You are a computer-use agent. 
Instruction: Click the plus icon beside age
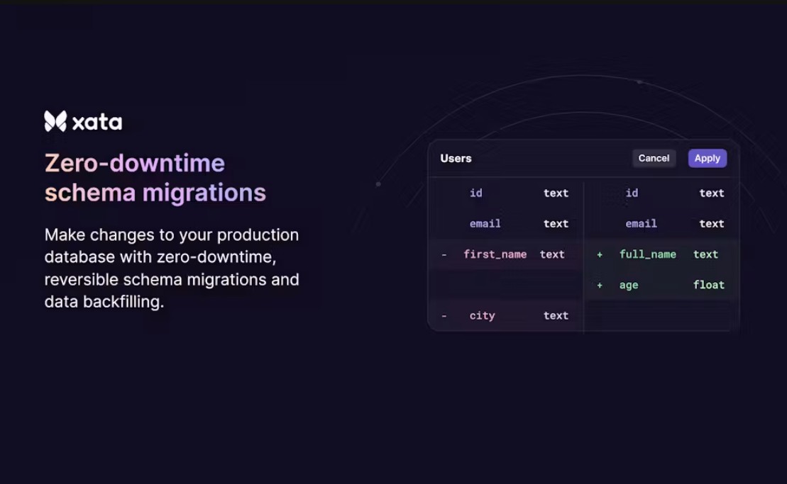click(599, 286)
